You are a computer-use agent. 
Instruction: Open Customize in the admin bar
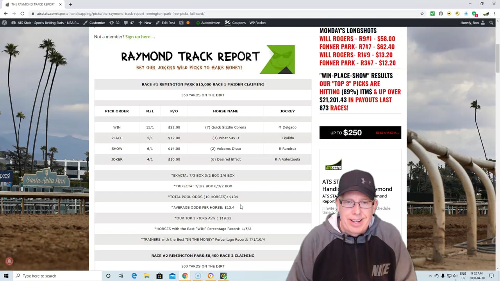(94, 23)
